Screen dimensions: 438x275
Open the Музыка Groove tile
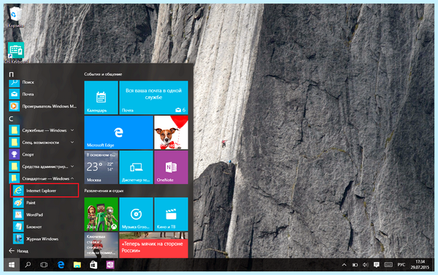[x=136, y=214]
